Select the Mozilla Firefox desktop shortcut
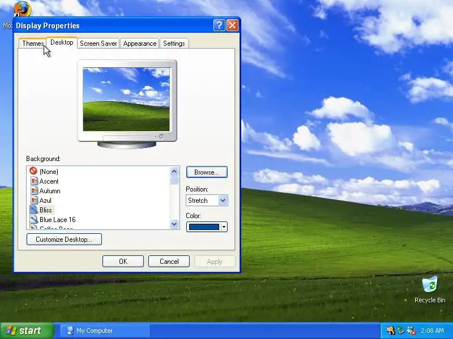The height and width of the screenshot is (339, 453). (22, 9)
